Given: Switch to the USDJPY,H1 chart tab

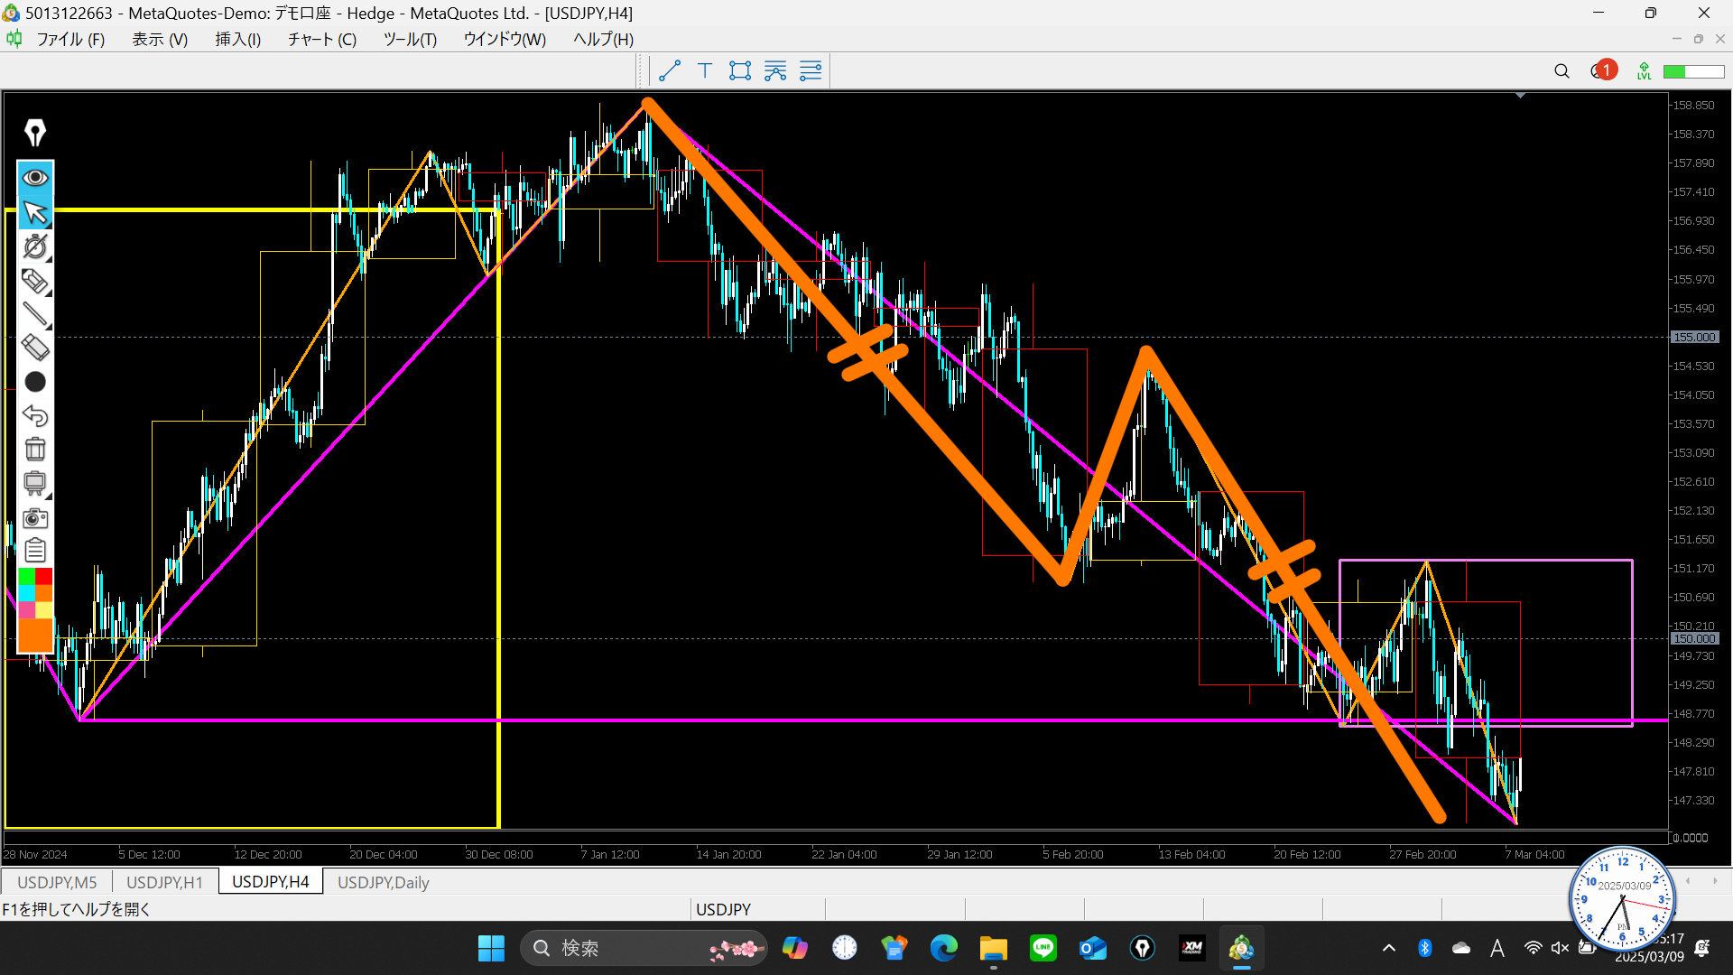Looking at the screenshot, I should (164, 882).
